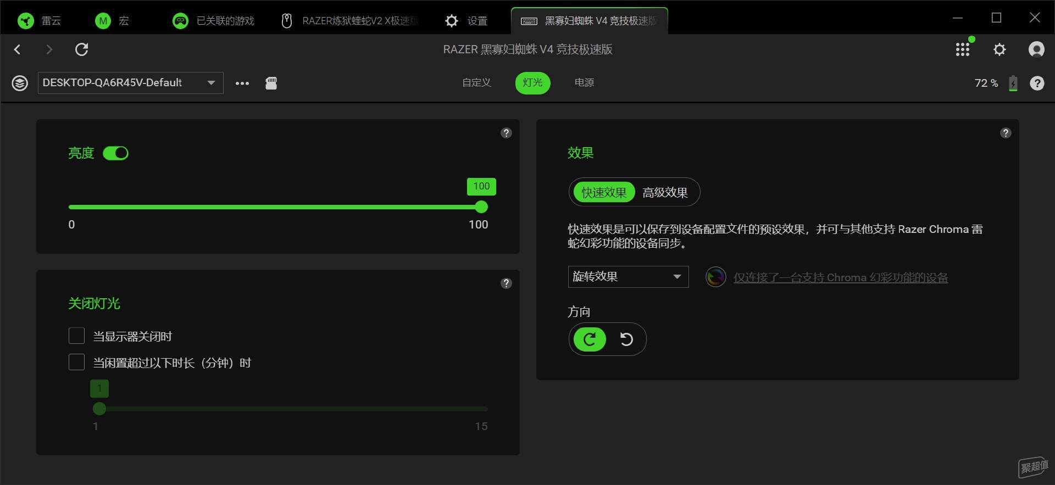
Task: Click the profile layers icon
Action: pyautogui.click(x=20, y=83)
